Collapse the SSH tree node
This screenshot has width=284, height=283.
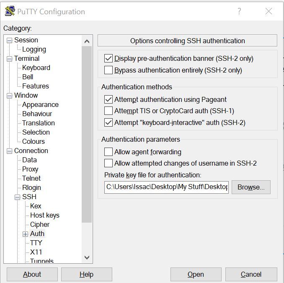[18, 197]
